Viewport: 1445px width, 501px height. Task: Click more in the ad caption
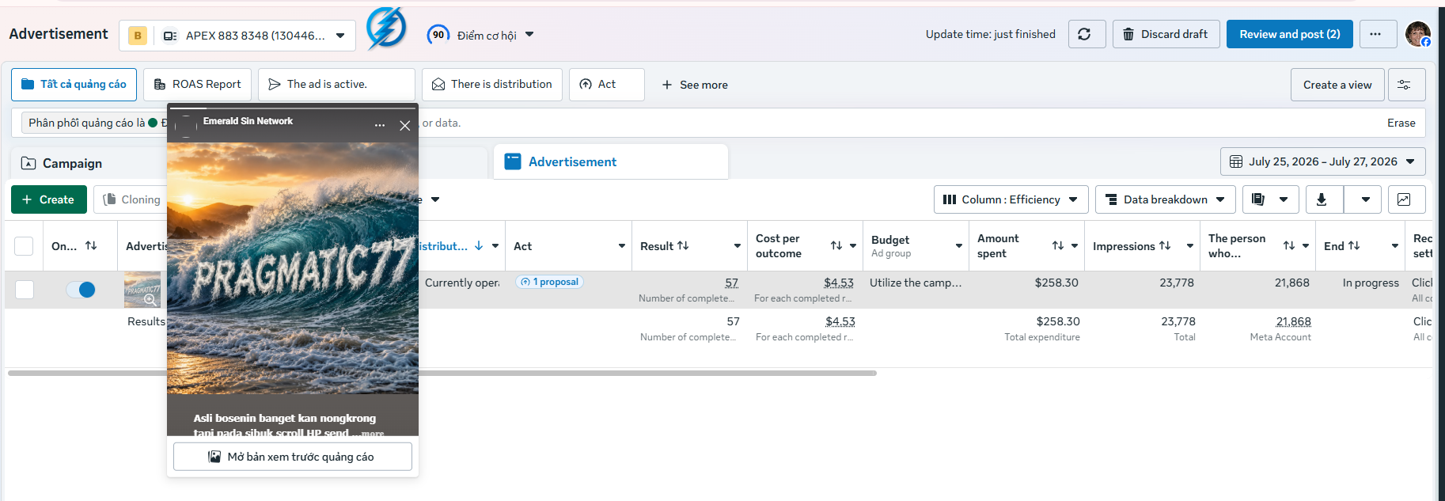point(372,433)
